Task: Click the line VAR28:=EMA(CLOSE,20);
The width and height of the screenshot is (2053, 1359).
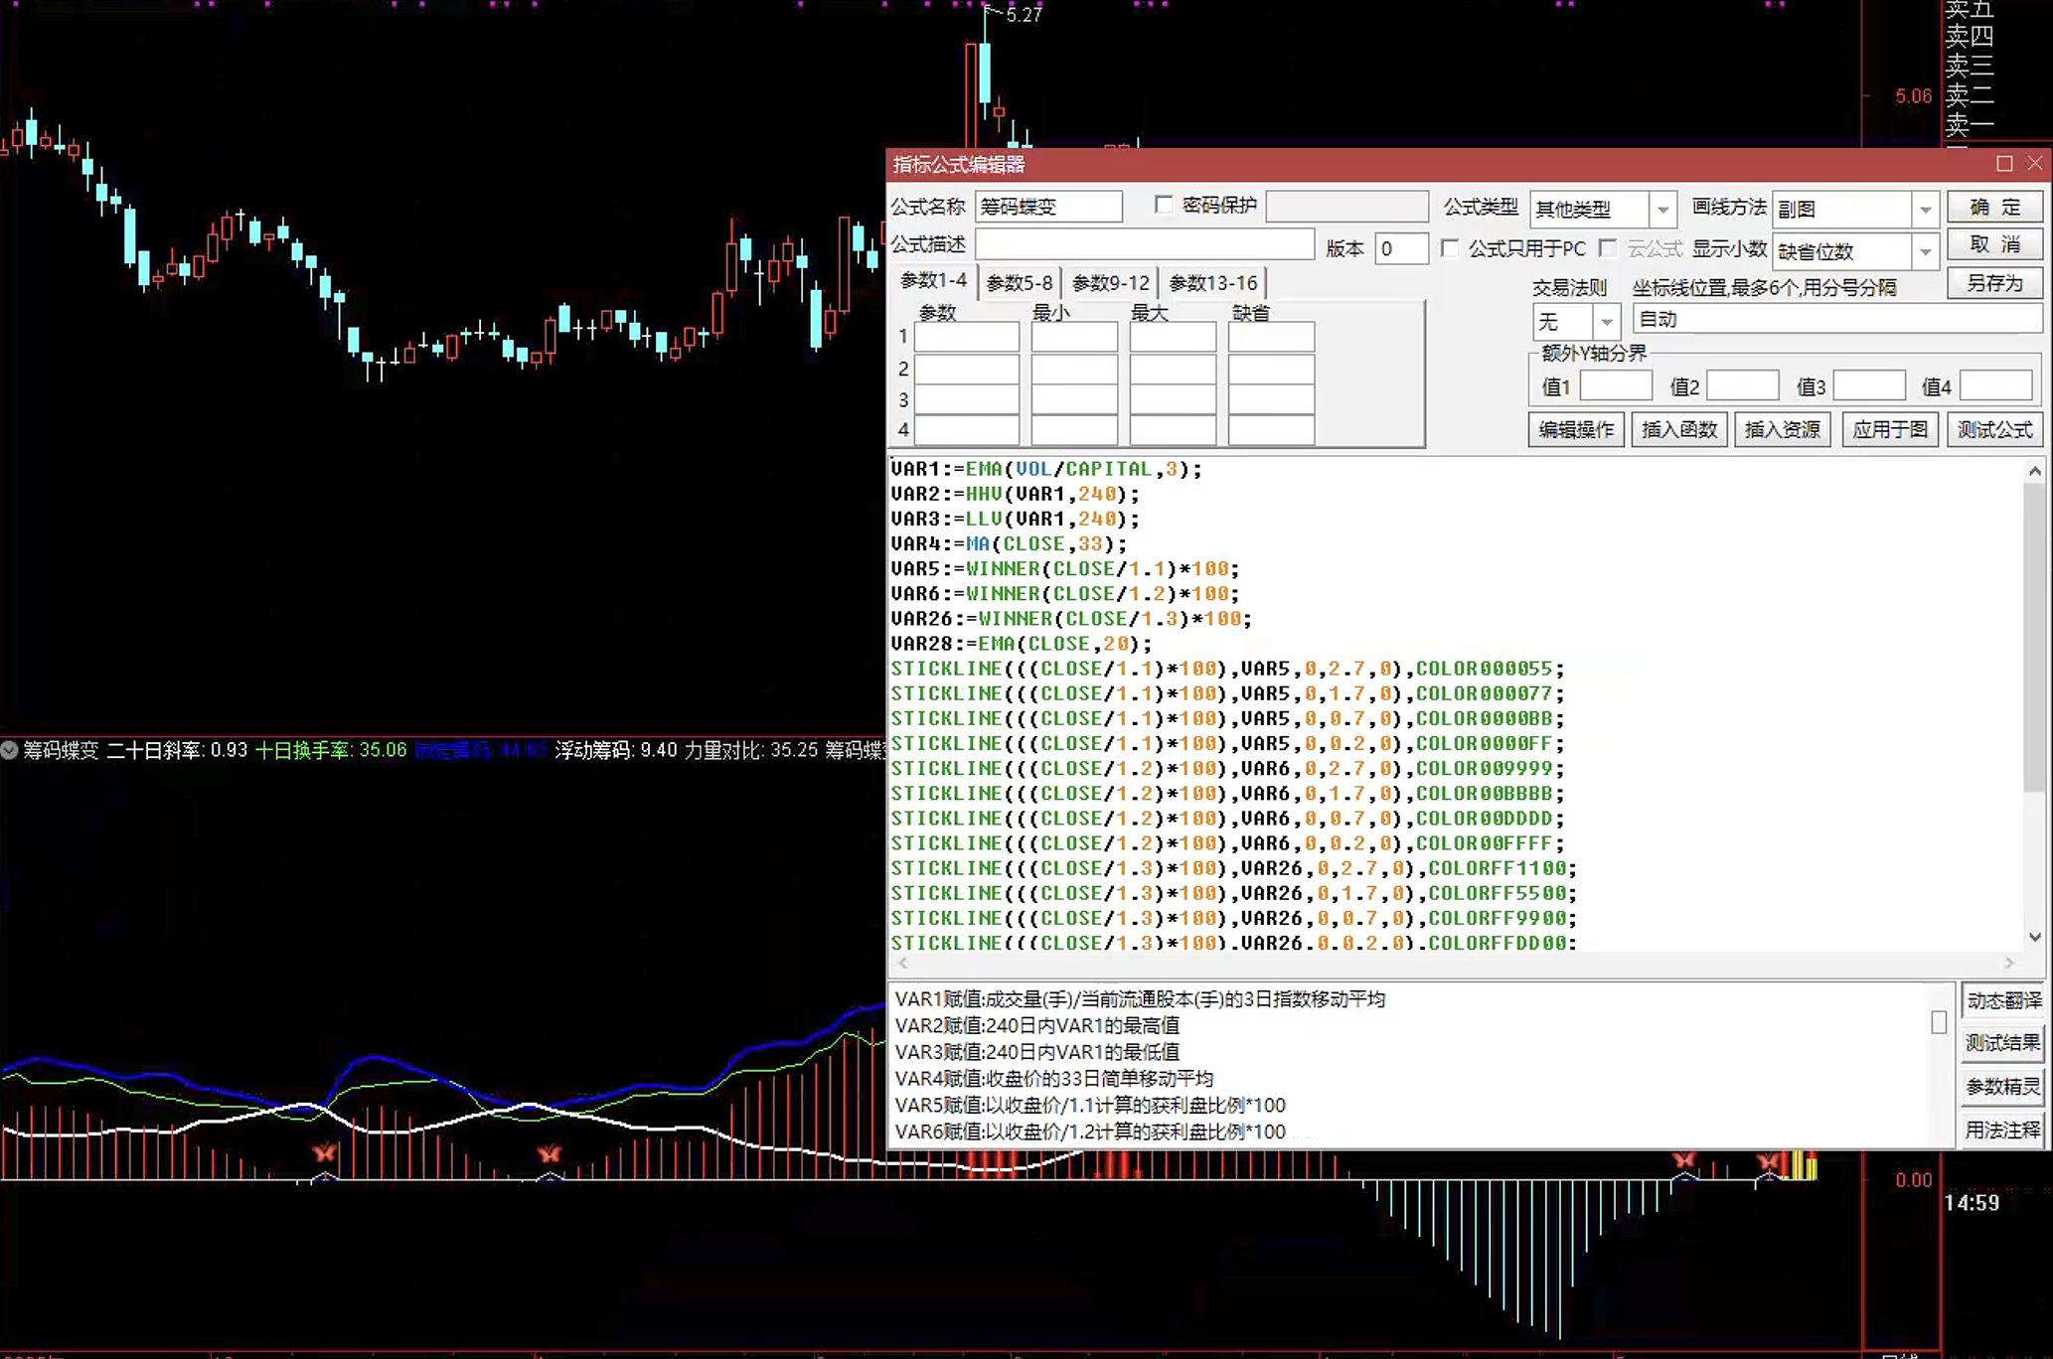Action: point(1022,644)
